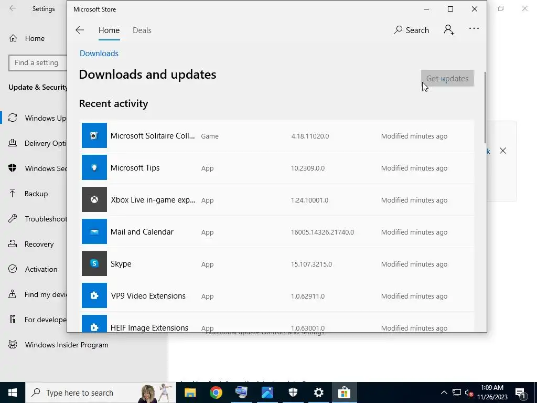Viewport: 537px width, 403px height.
Task: Switch to Settings gear on taskbar
Action: (x=318, y=393)
